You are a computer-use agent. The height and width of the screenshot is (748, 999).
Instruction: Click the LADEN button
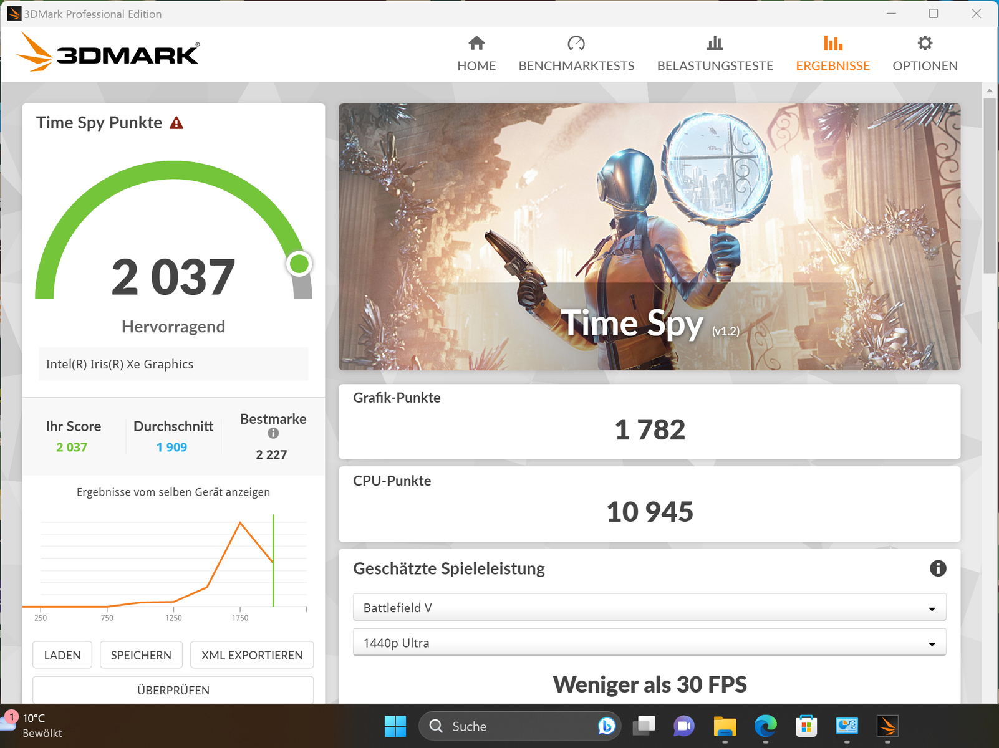(62, 655)
